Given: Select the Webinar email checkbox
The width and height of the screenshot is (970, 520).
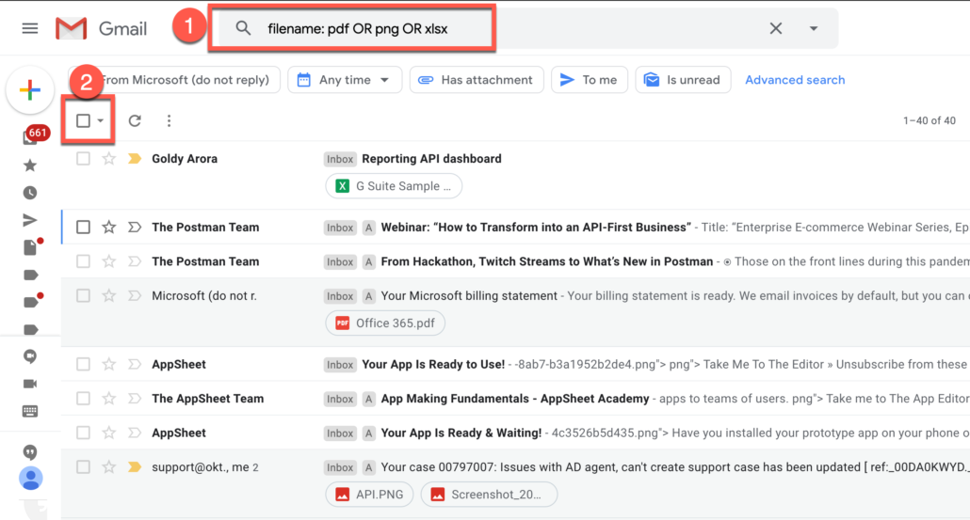Looking at the screenshot, I should 83,228.
